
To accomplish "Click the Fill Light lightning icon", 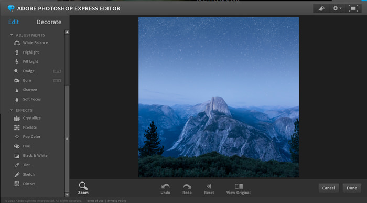I will pyautogui.click(x=17, y=61).
